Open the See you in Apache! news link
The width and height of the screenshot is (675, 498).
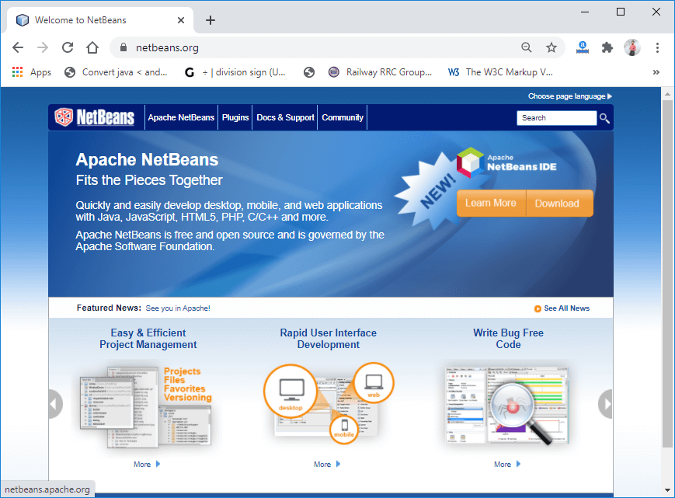point(178,308)
